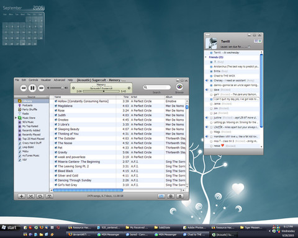The width and height of the screenshot is (298, 238).
Task: Expand the Music Store source arrow
Action: (16, 118)
